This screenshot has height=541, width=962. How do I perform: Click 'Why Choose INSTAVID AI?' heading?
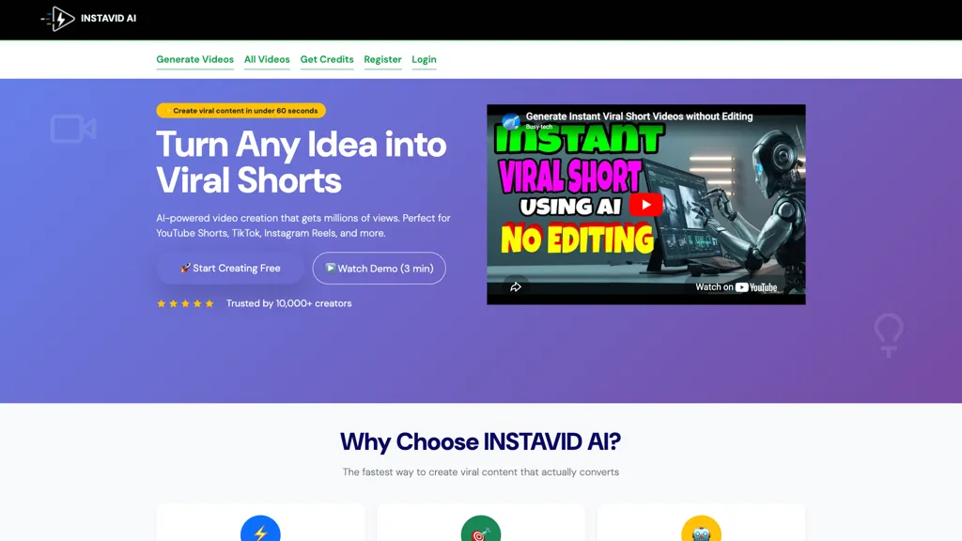pyautogui.click(x=480, y=441)
